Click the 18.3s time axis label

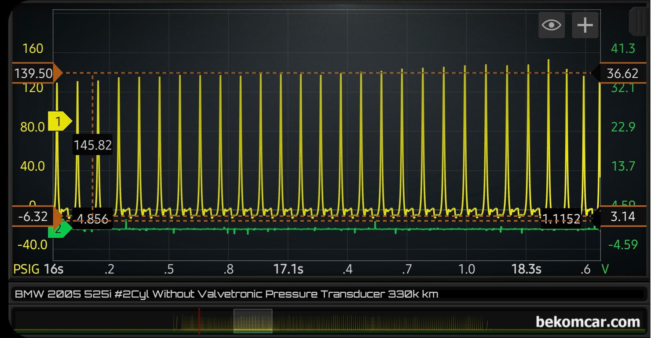526,269
